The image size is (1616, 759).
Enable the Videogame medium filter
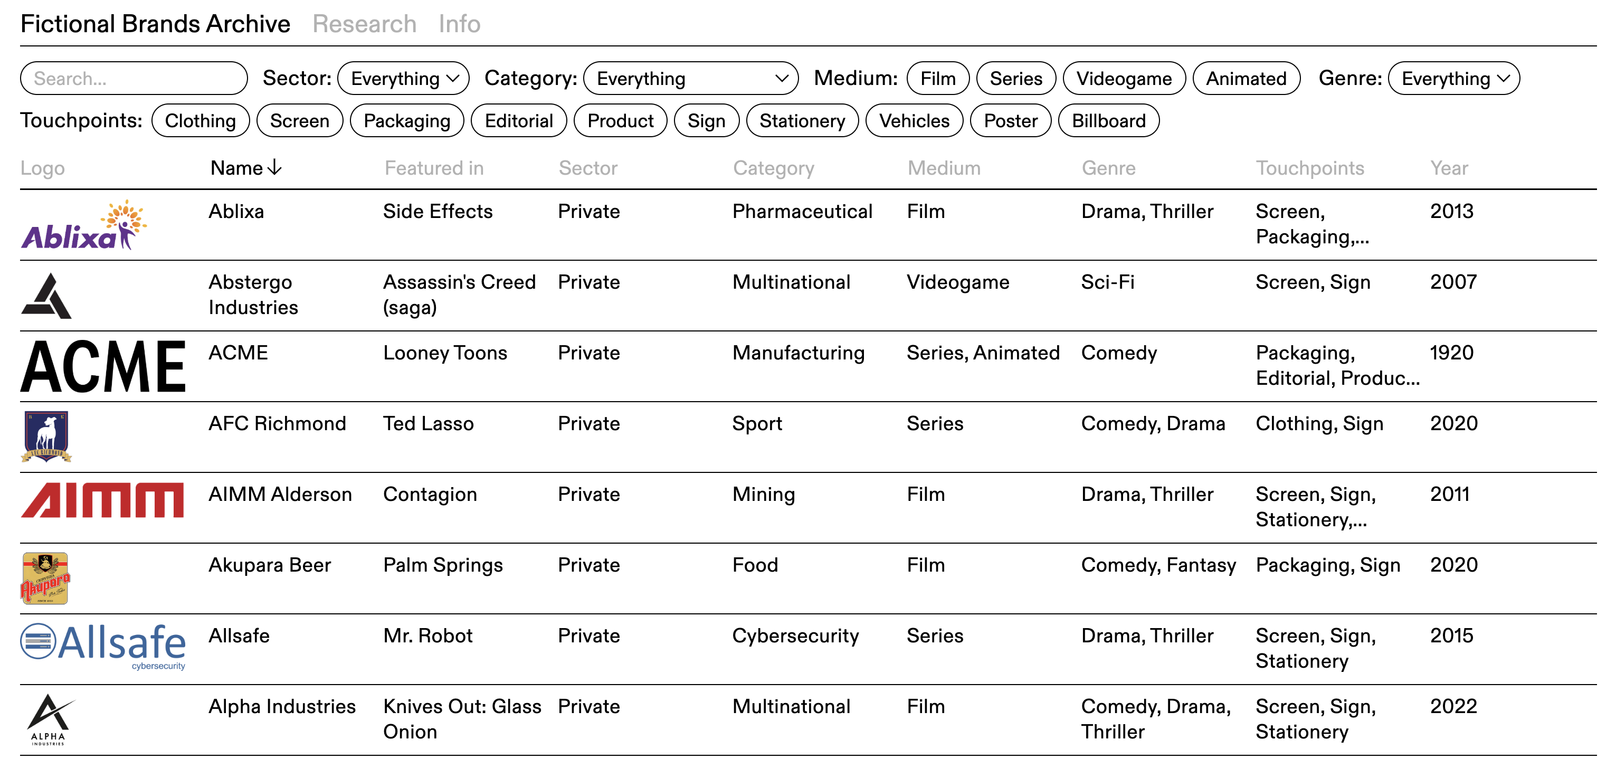(x=1124, y=79)
